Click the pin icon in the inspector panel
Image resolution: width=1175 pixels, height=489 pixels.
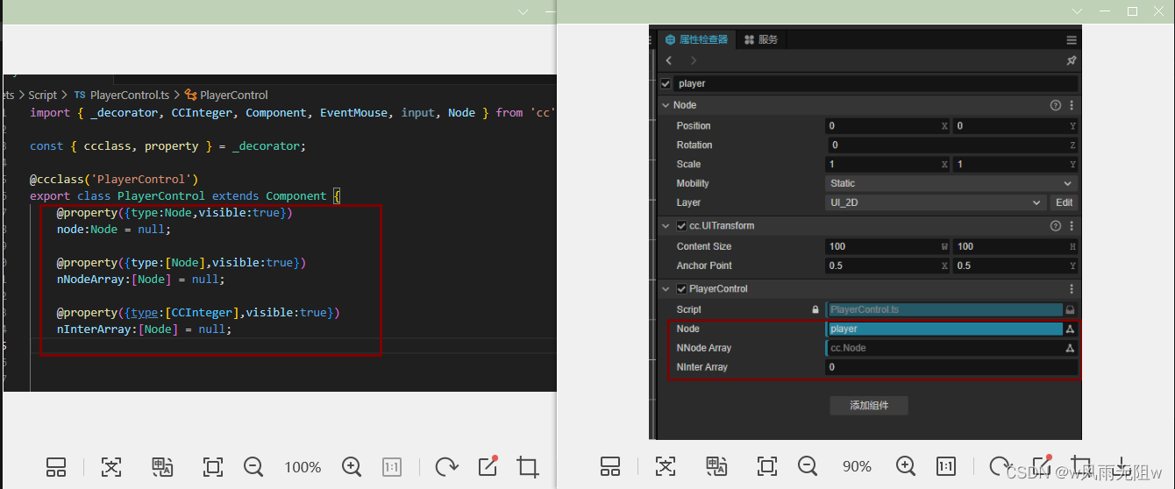click(1071, 60)
